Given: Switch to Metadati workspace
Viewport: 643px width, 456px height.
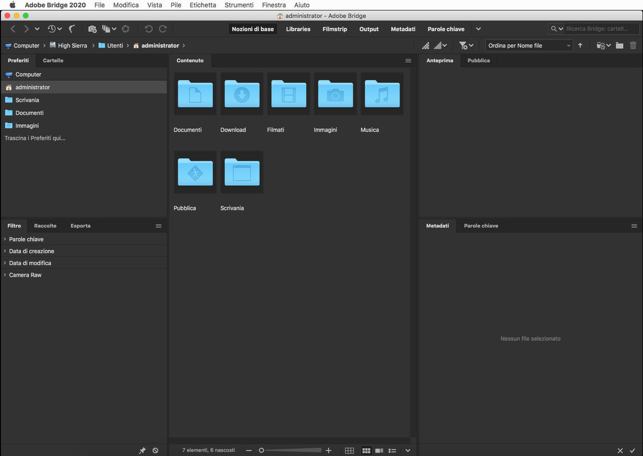Looking at the screenshot, I should (403, 29).
